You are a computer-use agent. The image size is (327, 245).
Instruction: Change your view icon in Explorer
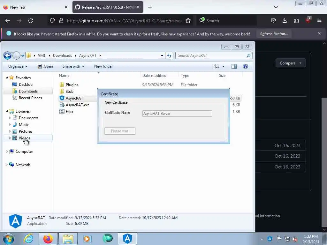[x=217, y=66]
